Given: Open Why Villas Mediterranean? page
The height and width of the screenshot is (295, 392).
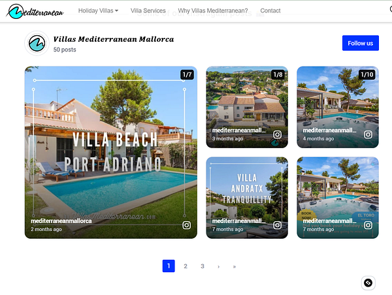Looking at the screenshot, I should pyautogui.click(x=213, y=10).
